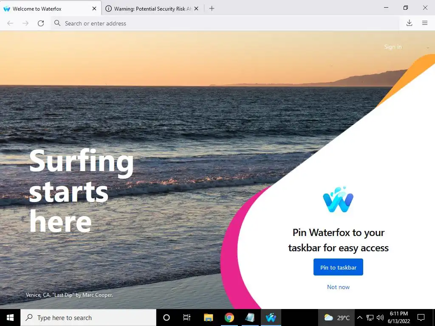The image size is (435, 326).
Task: Click the Waterfox logo in the welcome panel
Action: coord(338,200)
